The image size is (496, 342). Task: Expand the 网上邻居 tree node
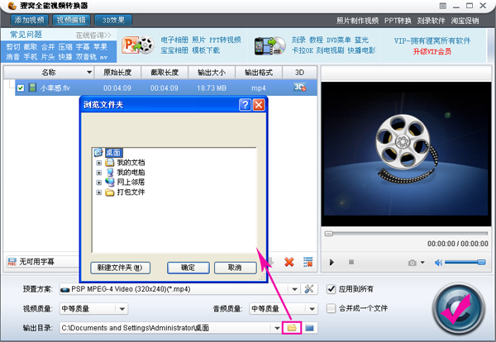tap(98, 183)
